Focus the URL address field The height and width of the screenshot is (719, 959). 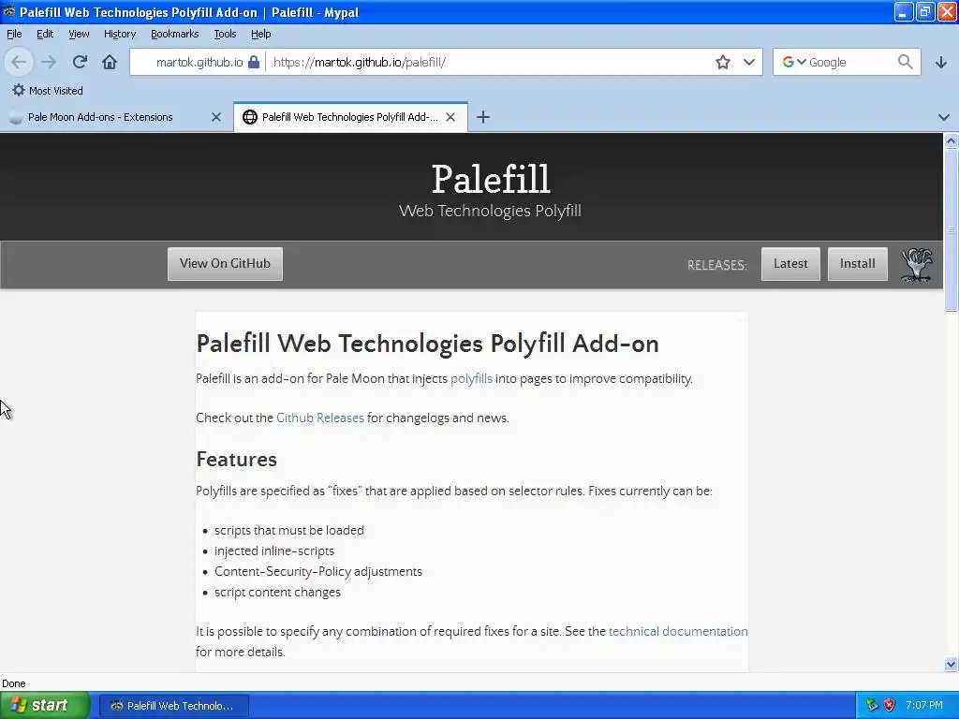click(x=489, y=62)
